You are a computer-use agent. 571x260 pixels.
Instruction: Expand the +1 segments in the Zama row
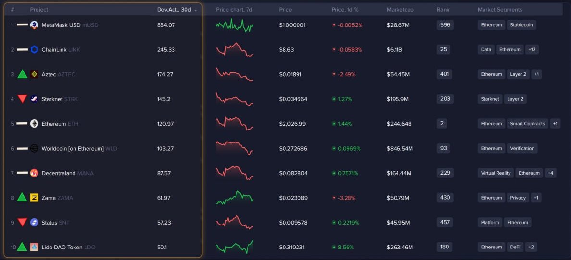[x=536, y=198]
